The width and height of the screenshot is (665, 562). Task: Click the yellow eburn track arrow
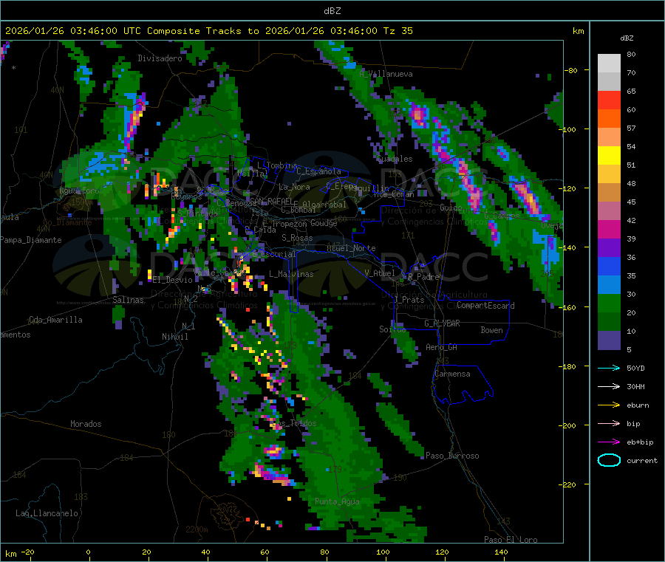pyautogui.click(x=609, y=405)
